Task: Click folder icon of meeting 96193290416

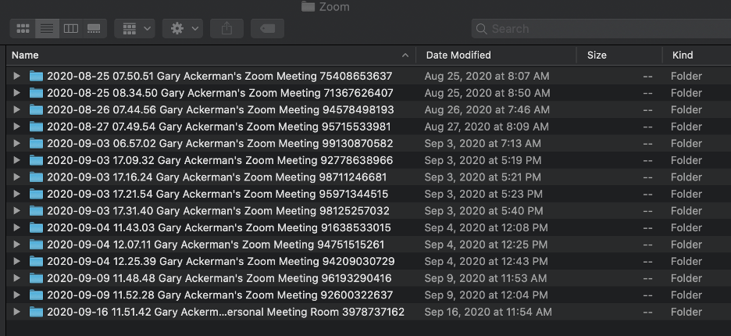Action: pos(36,277)
